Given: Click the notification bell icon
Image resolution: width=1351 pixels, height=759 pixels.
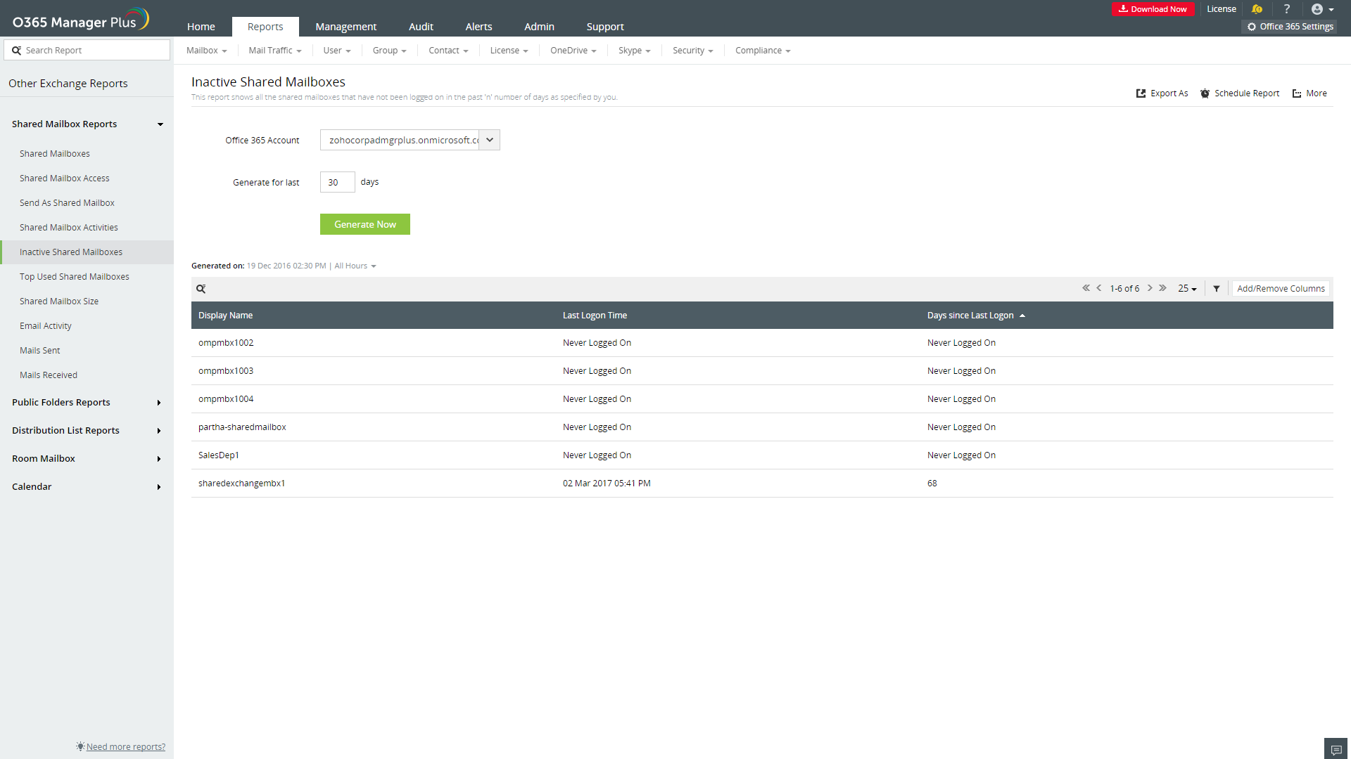Looking at the screenshot, I should (1257, 9).
